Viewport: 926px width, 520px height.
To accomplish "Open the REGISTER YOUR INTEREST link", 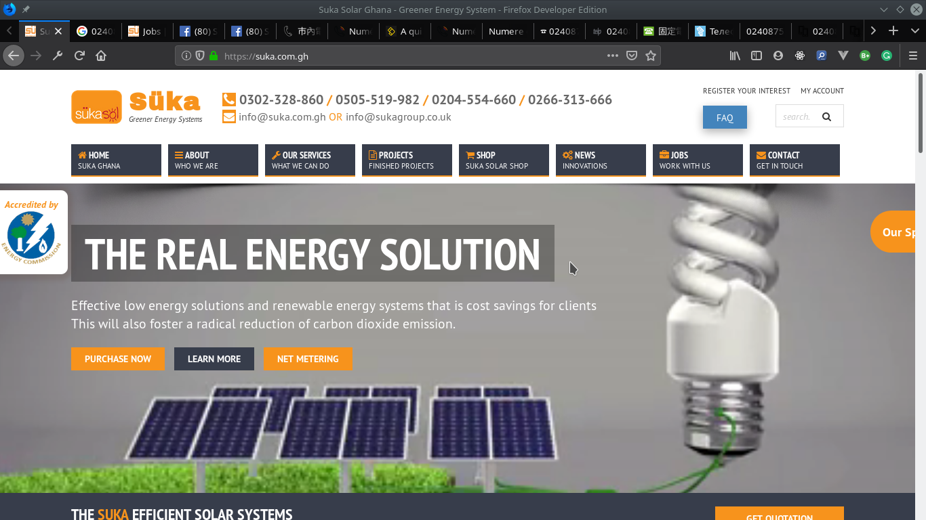I will point(746,91).
